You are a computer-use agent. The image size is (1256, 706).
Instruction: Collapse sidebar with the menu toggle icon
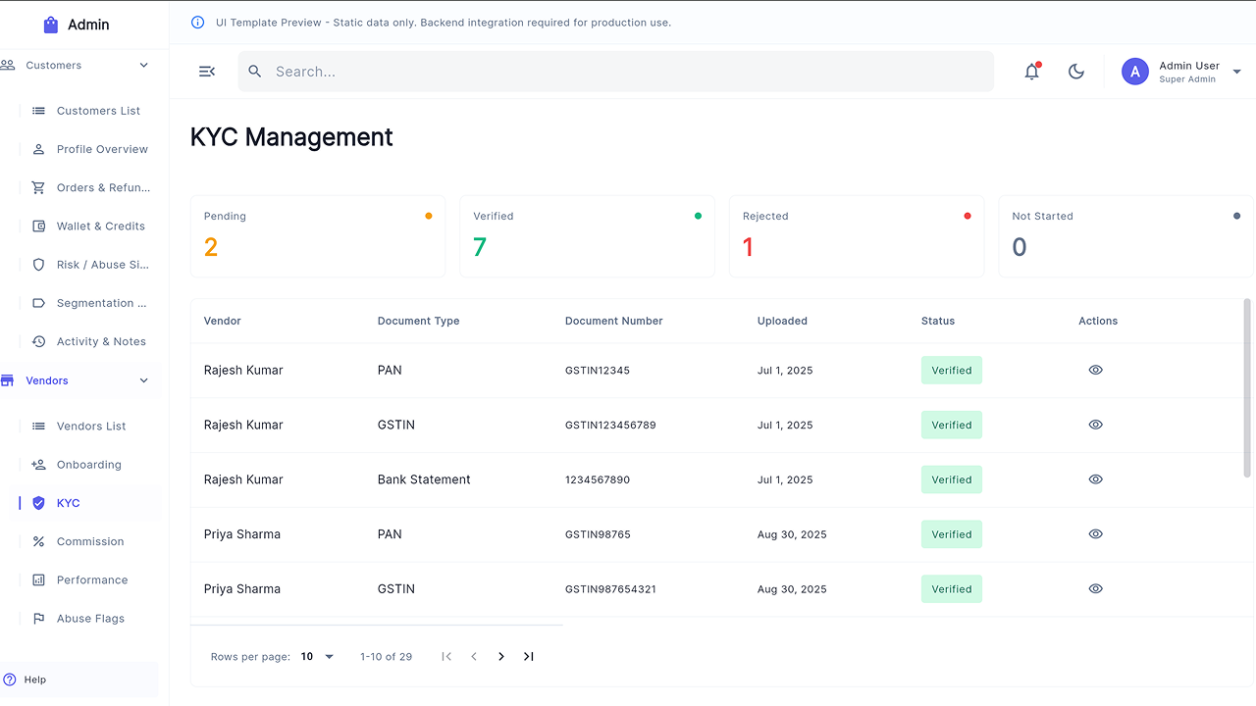207,72
